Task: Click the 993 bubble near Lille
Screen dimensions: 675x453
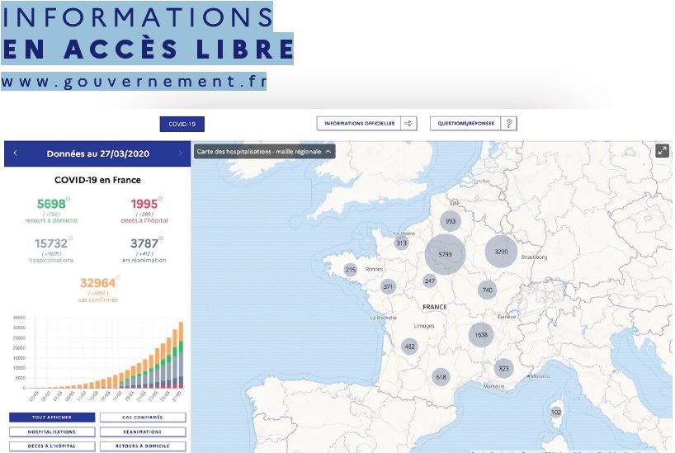Action: coord(451,221)
